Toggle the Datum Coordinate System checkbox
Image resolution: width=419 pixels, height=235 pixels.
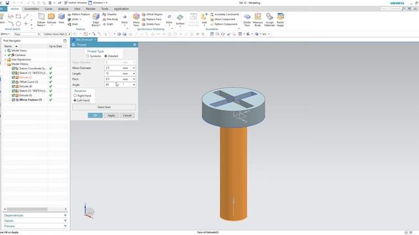click(13, 69)
